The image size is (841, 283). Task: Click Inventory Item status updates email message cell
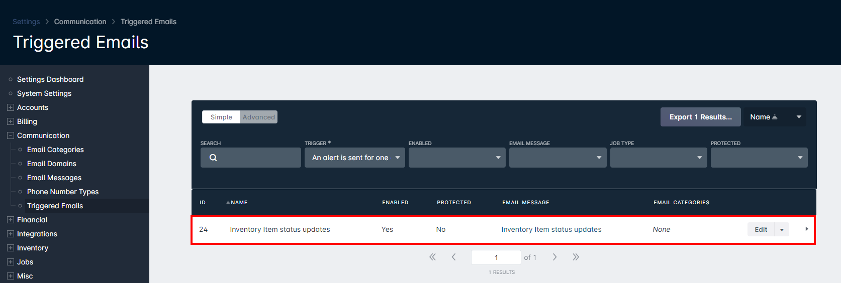pyautogui.click(x=551, y=229)
